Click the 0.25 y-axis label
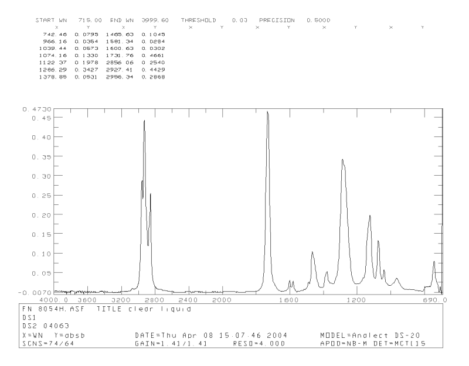Image resolution: width=469 pixels, height=366 pixels. click(x=42, y=196)
